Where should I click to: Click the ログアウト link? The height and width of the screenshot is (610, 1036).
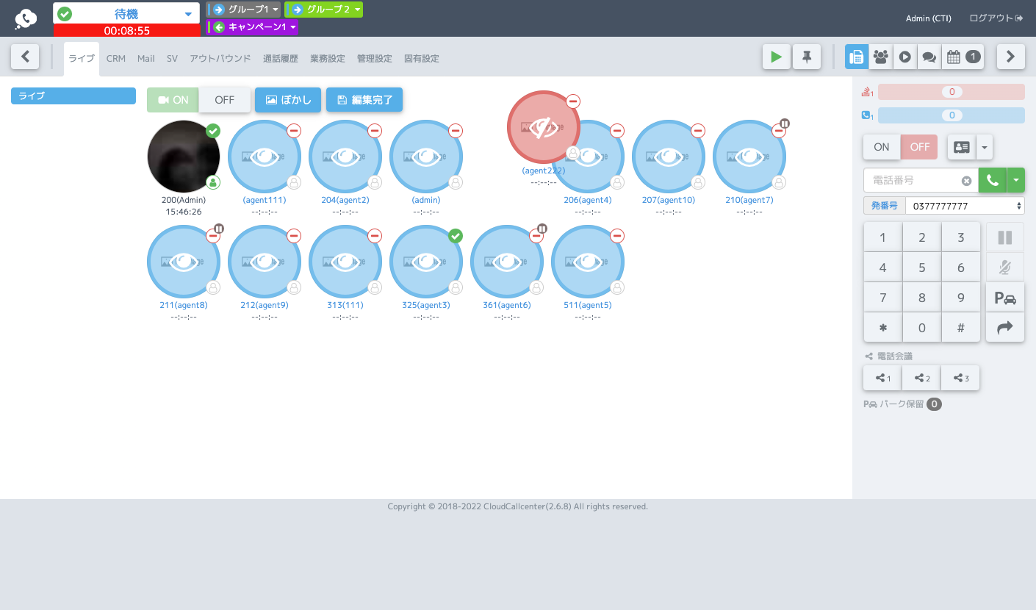pyautogui.click(x=996, y=18)
